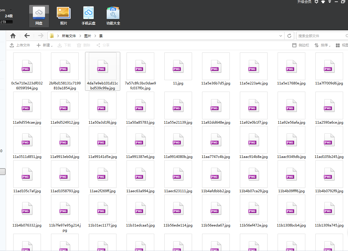Click the search all files input field
348x251 pixels.
[321, 36]
